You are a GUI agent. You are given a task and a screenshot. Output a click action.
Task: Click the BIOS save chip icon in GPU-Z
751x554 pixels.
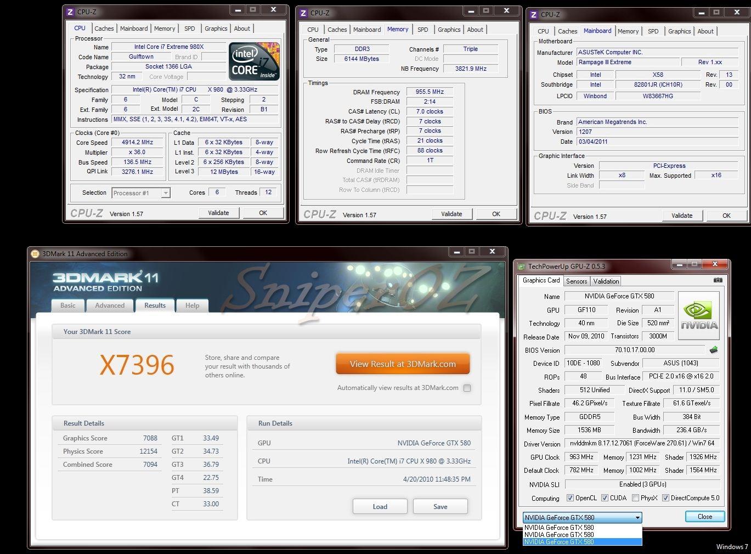(714, 350)
